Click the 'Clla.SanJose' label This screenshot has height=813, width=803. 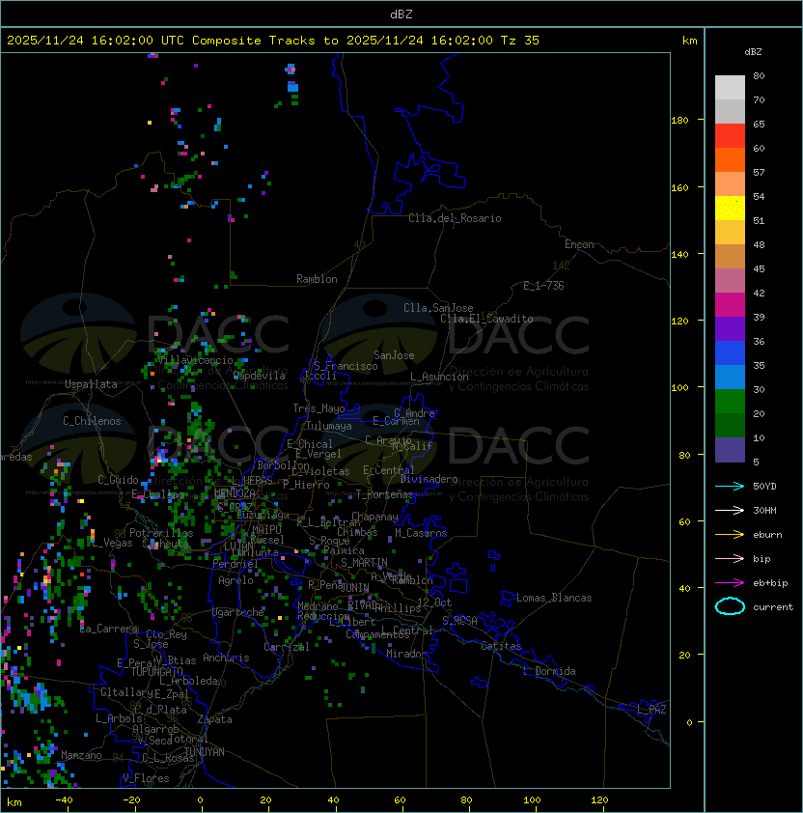[x=438, y=308]
